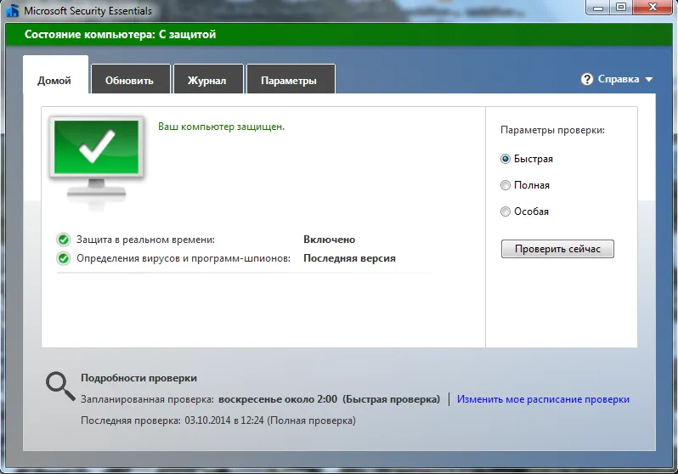Expand the Справка dropdown arrow
678x474 pixels.
(648, 80)
